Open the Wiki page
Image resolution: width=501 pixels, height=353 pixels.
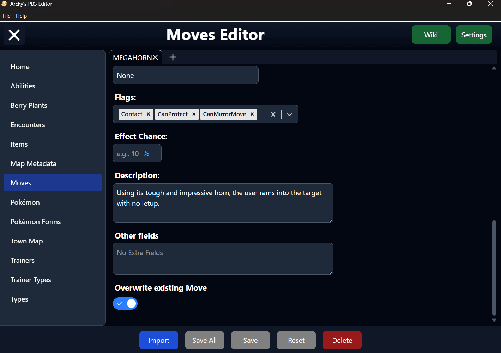(431, 35)
